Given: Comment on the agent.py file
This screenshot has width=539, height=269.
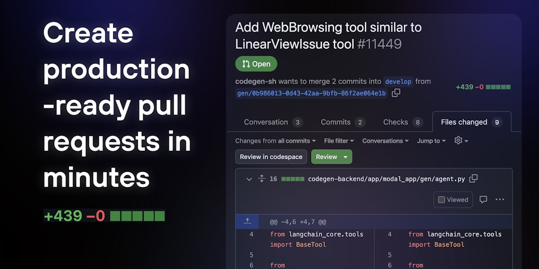Looking at the screenshot, I should (x=483, y=199).
